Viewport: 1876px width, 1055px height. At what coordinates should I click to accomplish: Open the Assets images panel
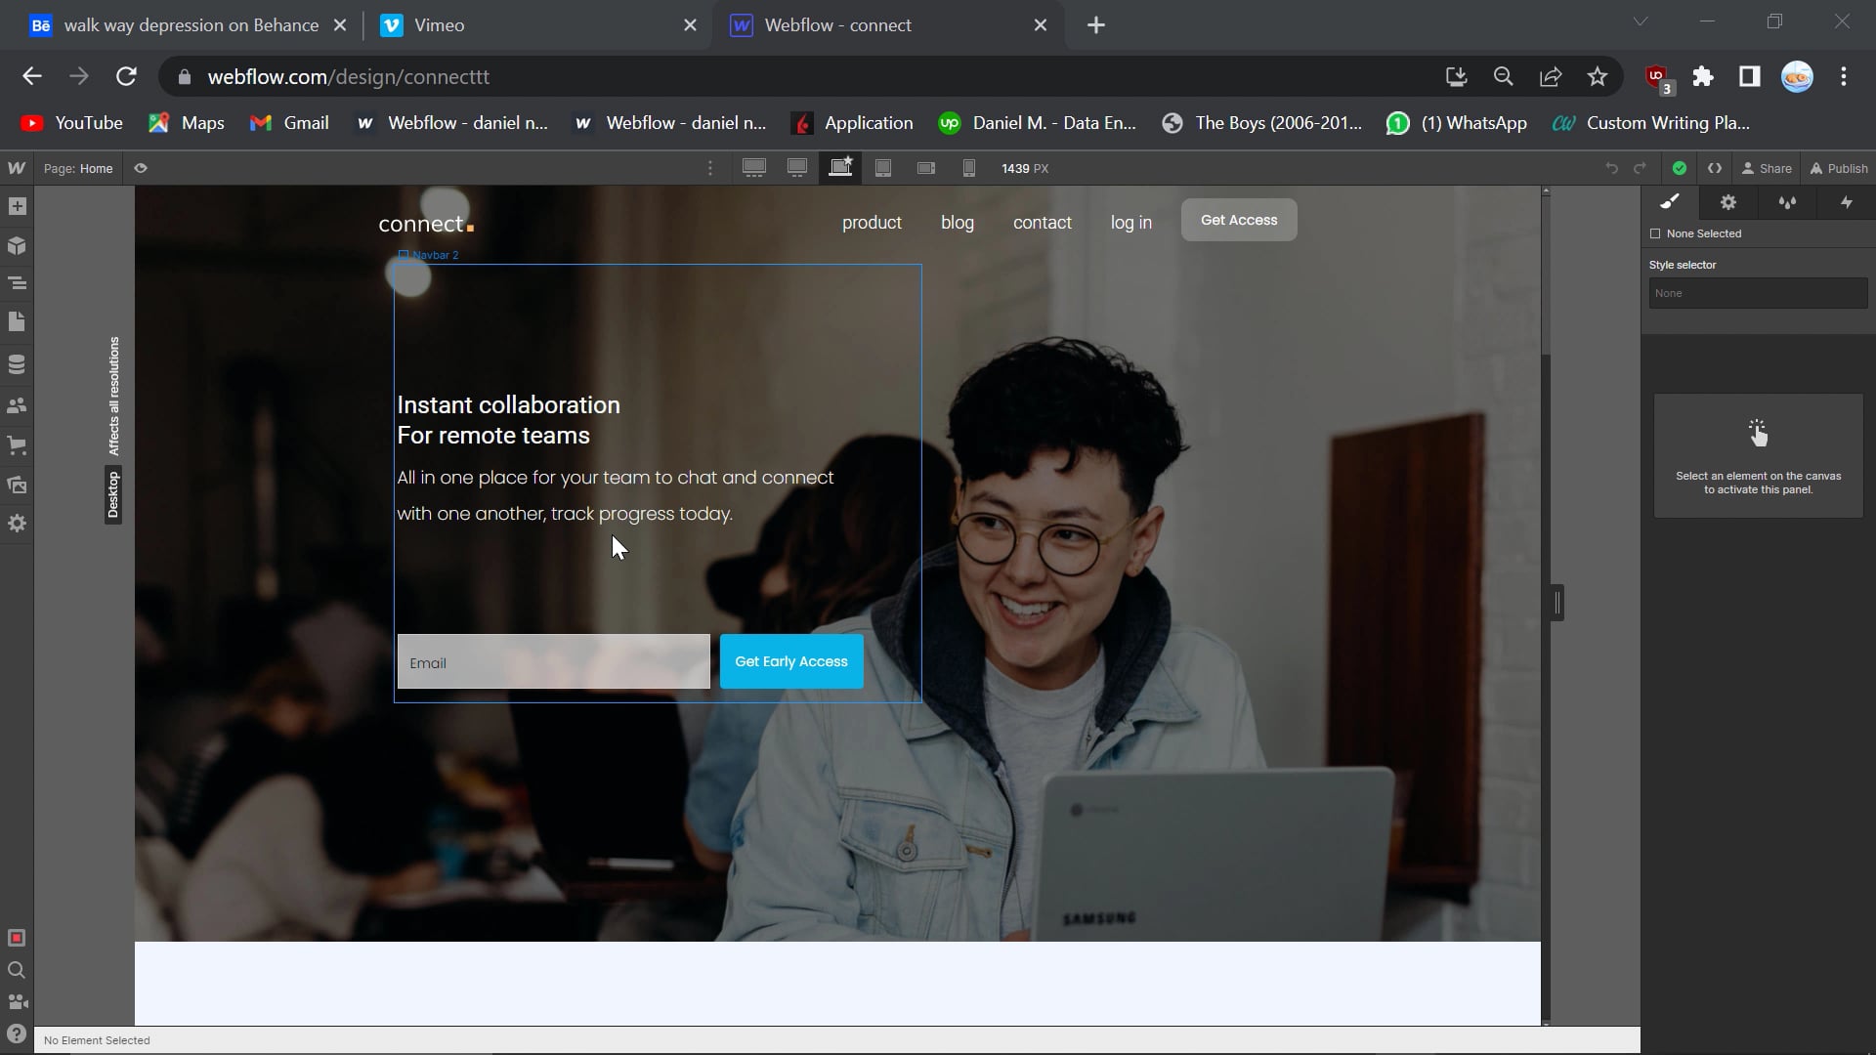(17, 485)
